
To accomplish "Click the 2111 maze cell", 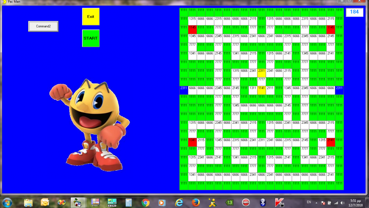I will [270, 90].
